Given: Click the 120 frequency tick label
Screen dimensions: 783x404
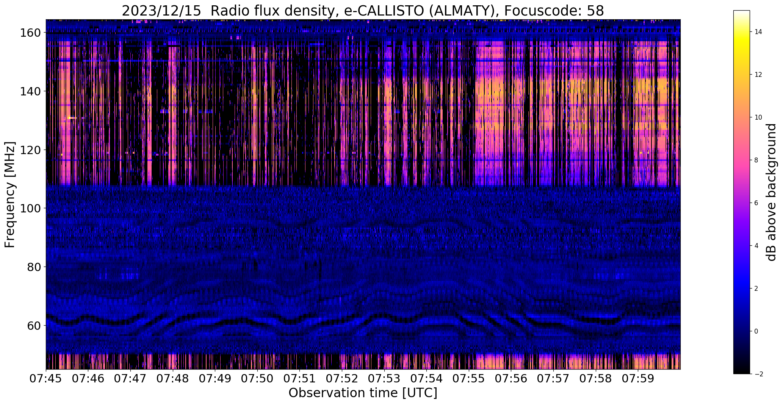Looking at the screenshot, I should tap(30, 150).
